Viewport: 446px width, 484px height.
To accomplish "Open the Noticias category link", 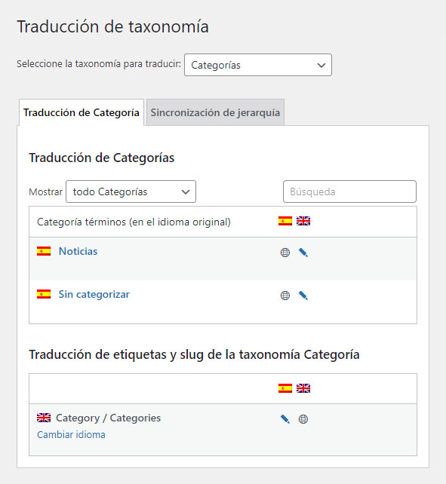I will 78,251.
